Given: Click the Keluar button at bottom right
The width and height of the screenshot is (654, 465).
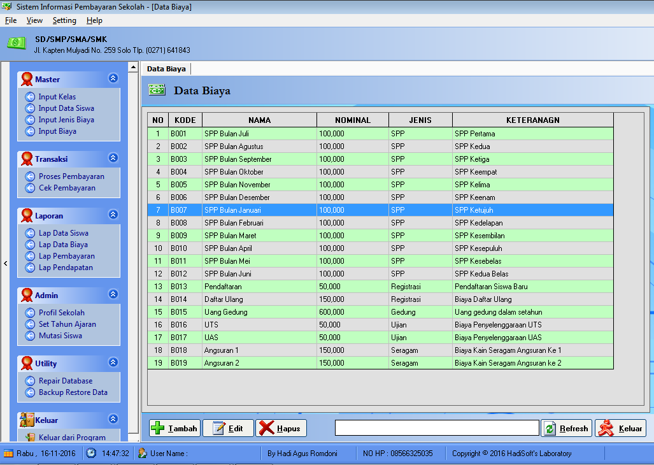Looking at the screenshot, I should 621,428.
